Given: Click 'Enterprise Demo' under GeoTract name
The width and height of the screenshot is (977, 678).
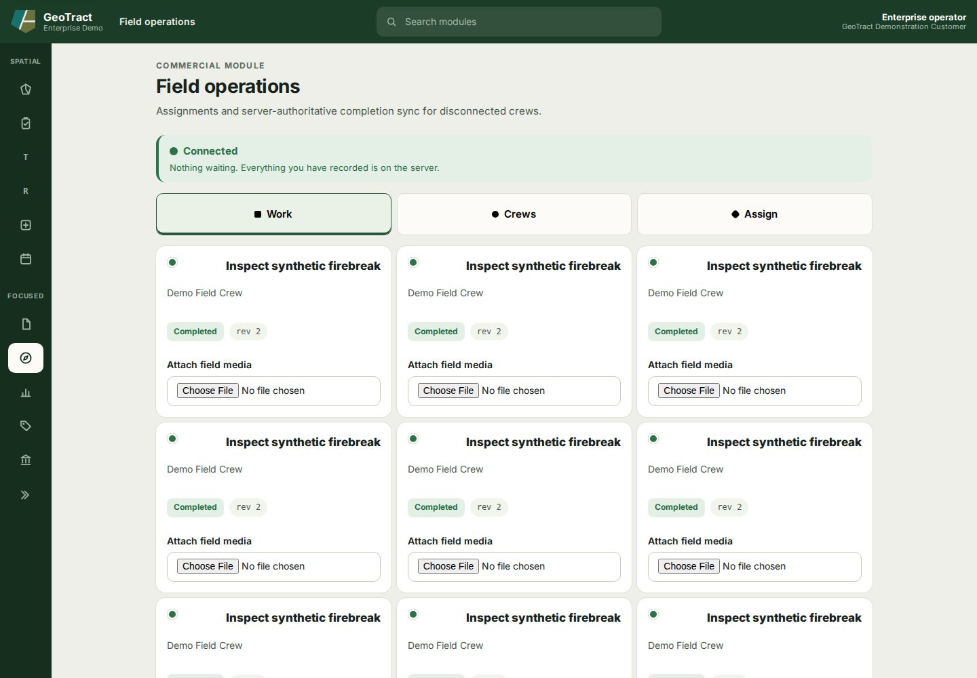Looking at the screenshot, I should [x=73, y=28].
